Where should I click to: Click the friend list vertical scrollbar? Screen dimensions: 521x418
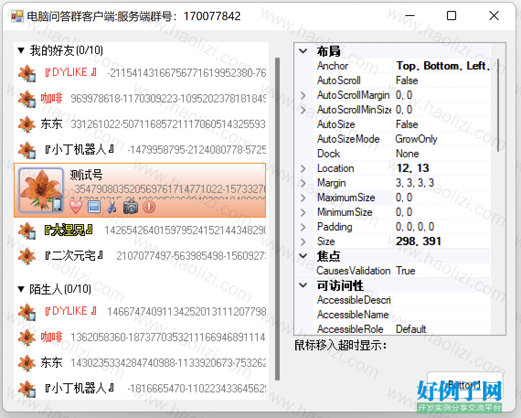(x=277, y=219)
